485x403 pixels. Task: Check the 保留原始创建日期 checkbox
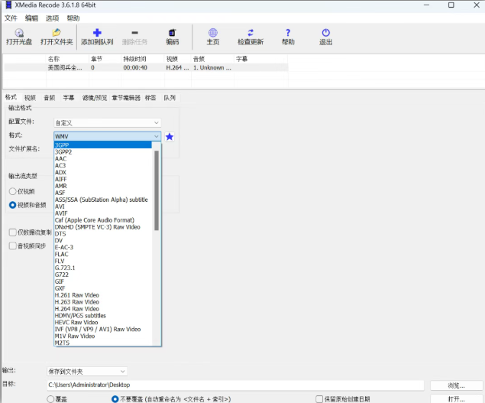click(319, 398)
